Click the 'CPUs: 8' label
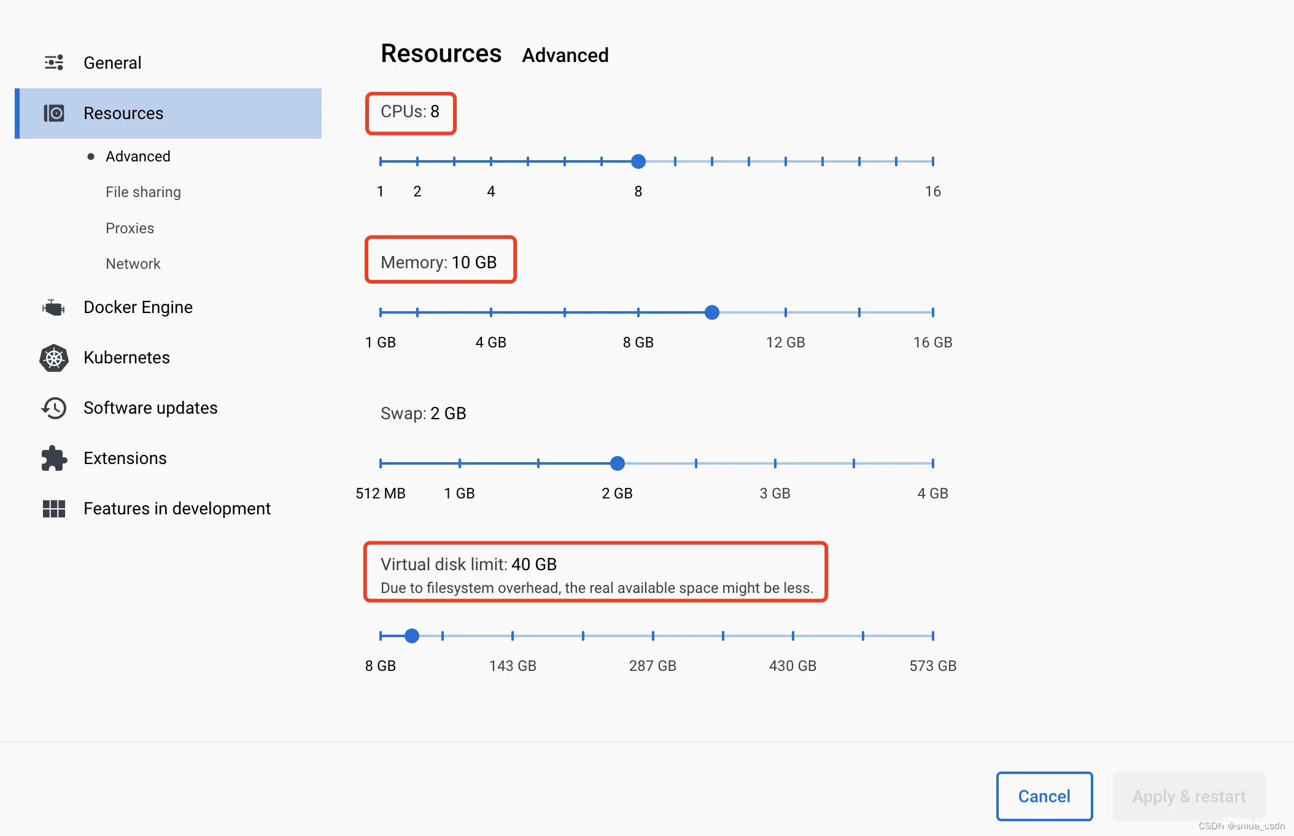The width and height of the screenshot is (1294, 836). (x=410, y=112)
